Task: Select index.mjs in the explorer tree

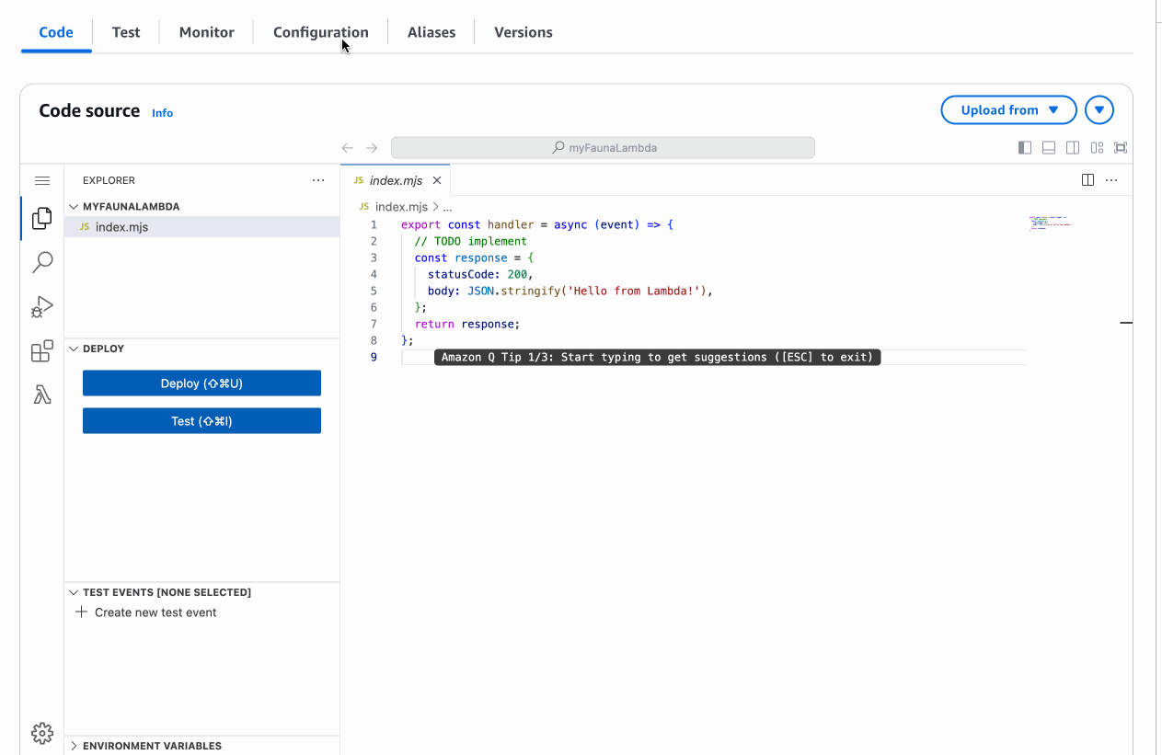Action: (201, 227)
